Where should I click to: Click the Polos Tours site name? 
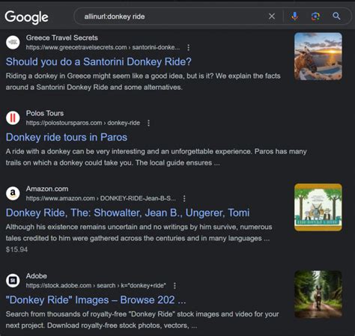click(x=45, y=113)
